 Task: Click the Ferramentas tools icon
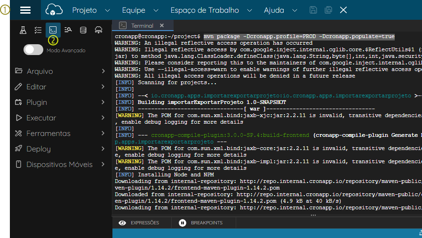click(18, 133)
